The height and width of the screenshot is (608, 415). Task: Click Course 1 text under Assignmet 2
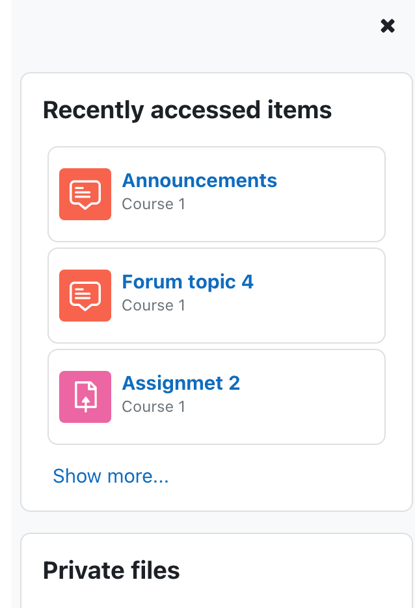coord(154,407)
